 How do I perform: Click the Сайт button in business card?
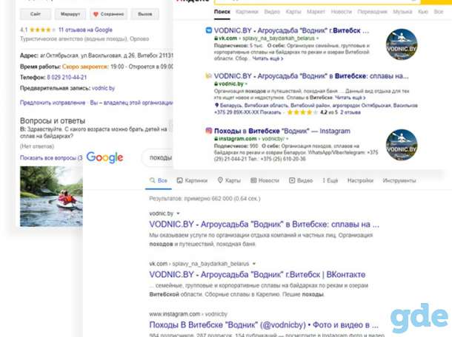click(36, 14)
